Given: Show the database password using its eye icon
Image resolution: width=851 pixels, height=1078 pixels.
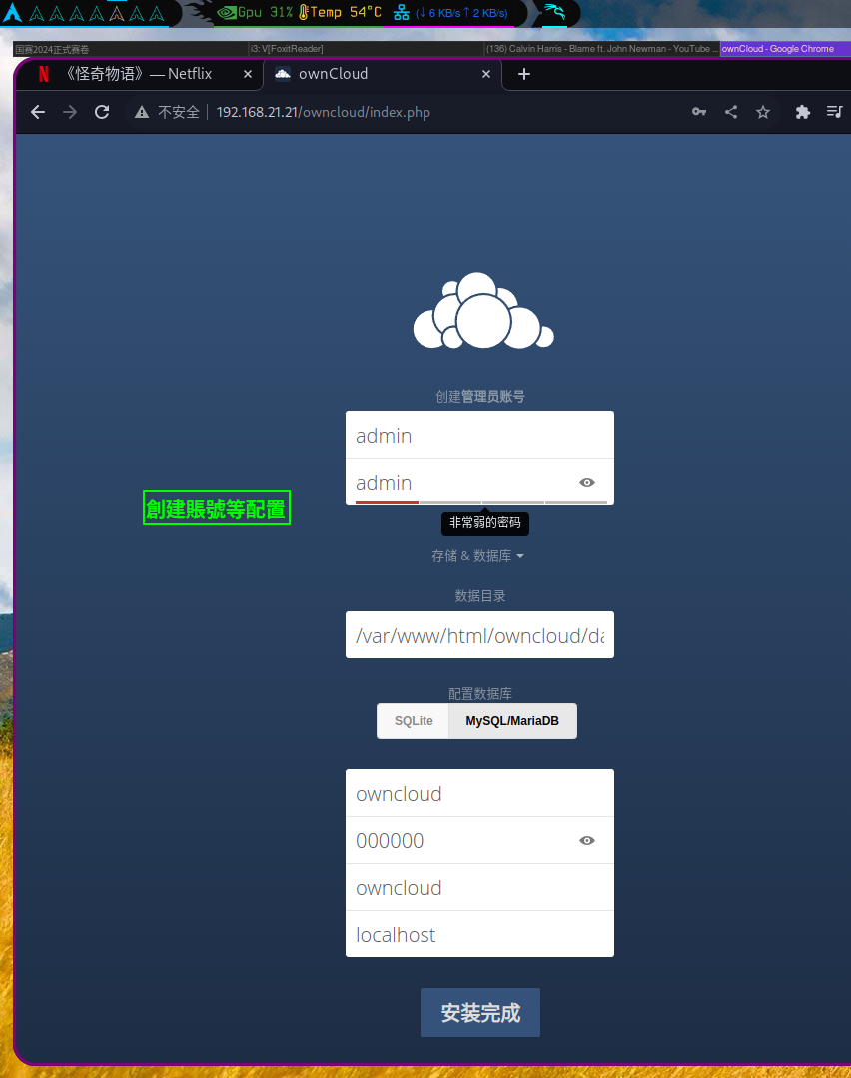Looking at the screenshot, I should pyautogui.click(x=587, y=840).
